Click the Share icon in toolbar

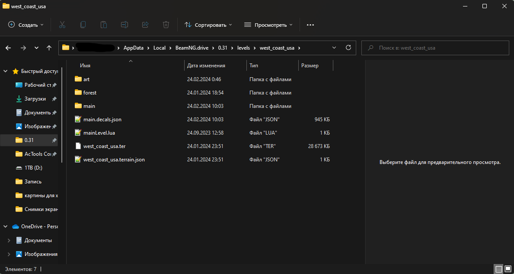(145, 25)
